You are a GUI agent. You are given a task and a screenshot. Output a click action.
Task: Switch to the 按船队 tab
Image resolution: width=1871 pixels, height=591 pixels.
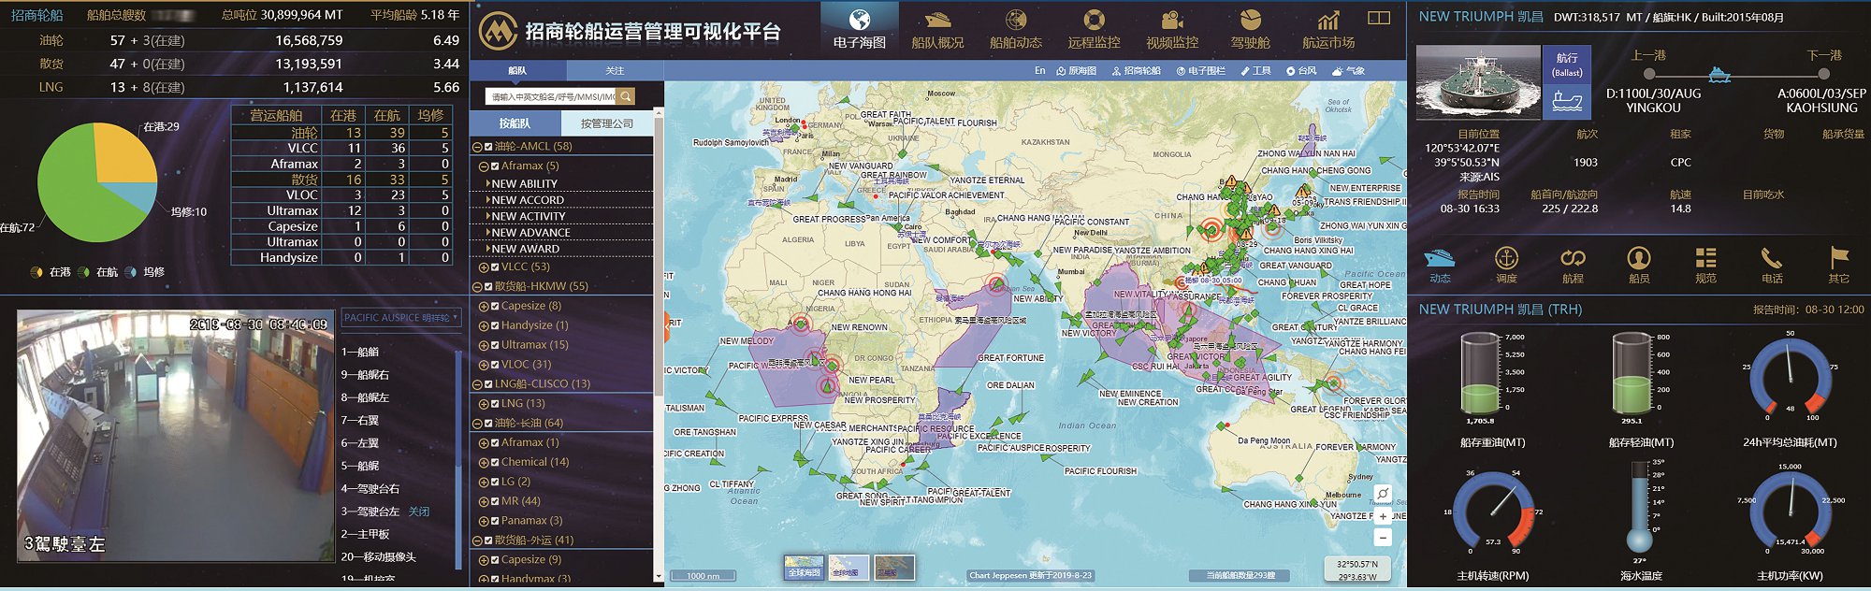pos(515,123)
